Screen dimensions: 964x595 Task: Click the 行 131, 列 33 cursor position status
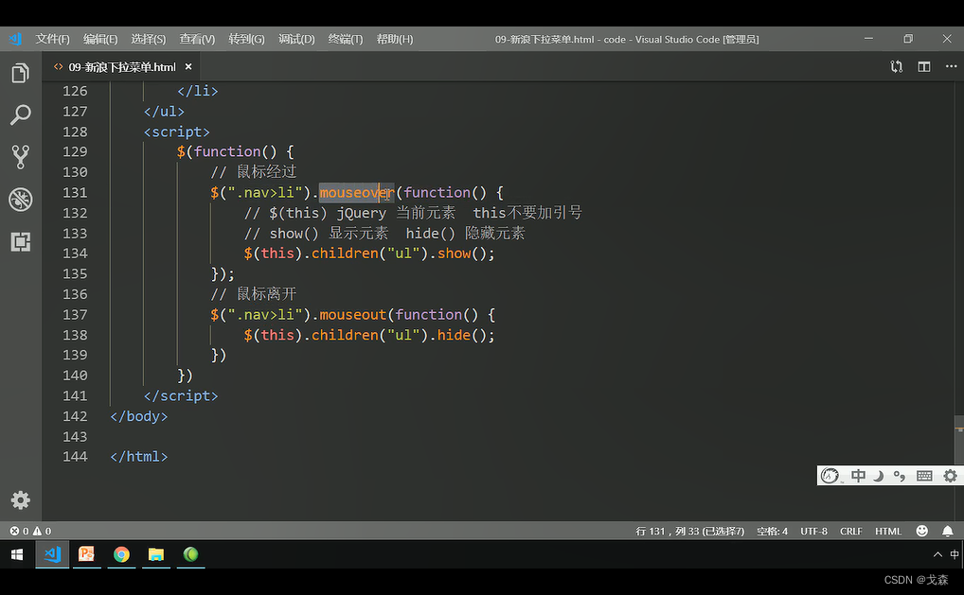[689, 531]
